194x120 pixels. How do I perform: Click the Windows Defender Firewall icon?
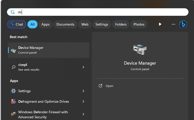click(x=13, y=114)
